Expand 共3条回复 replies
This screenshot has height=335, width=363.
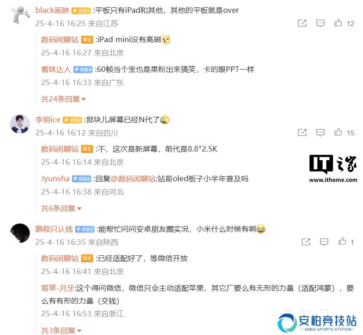61,330
